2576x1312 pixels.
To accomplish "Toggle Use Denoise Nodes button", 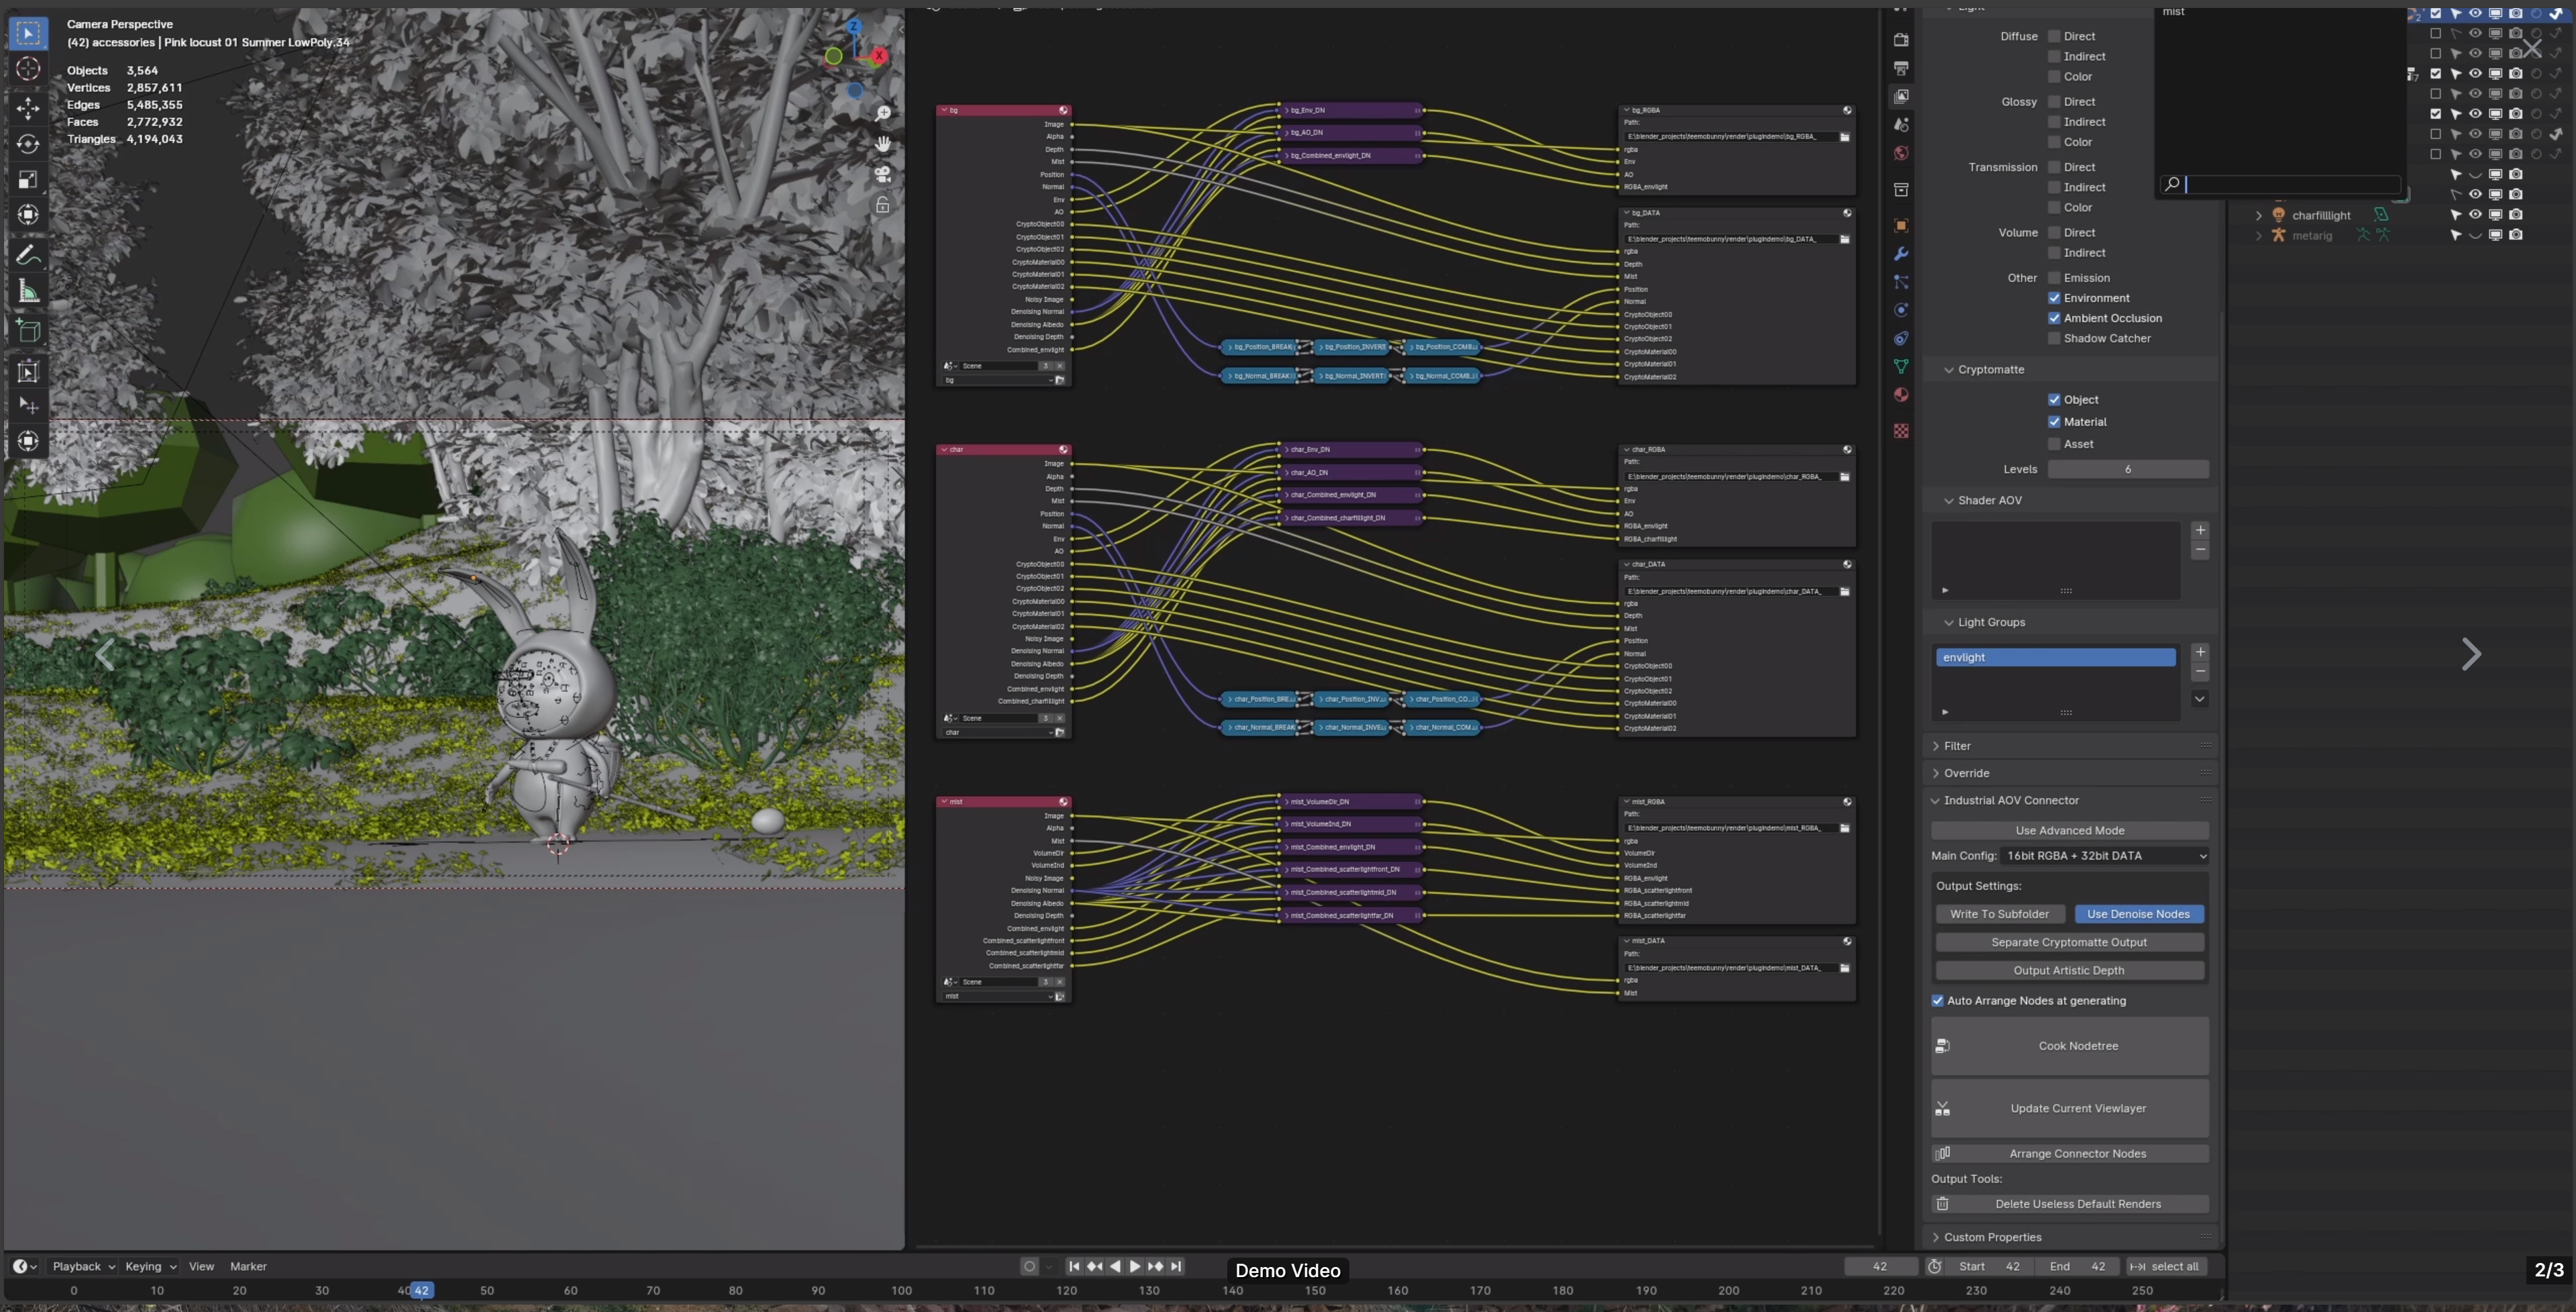I will pyautogui.click(x=2138, y=914).
